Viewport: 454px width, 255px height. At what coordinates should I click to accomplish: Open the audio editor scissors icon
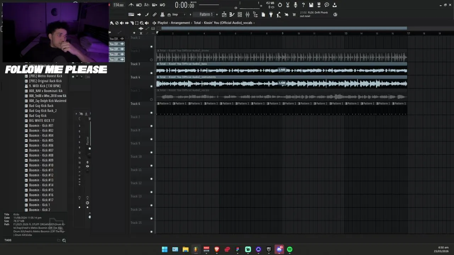288,5
